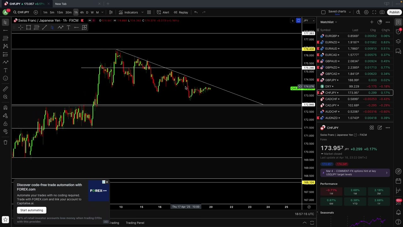Open the Indicators panel

coord(128,12)
